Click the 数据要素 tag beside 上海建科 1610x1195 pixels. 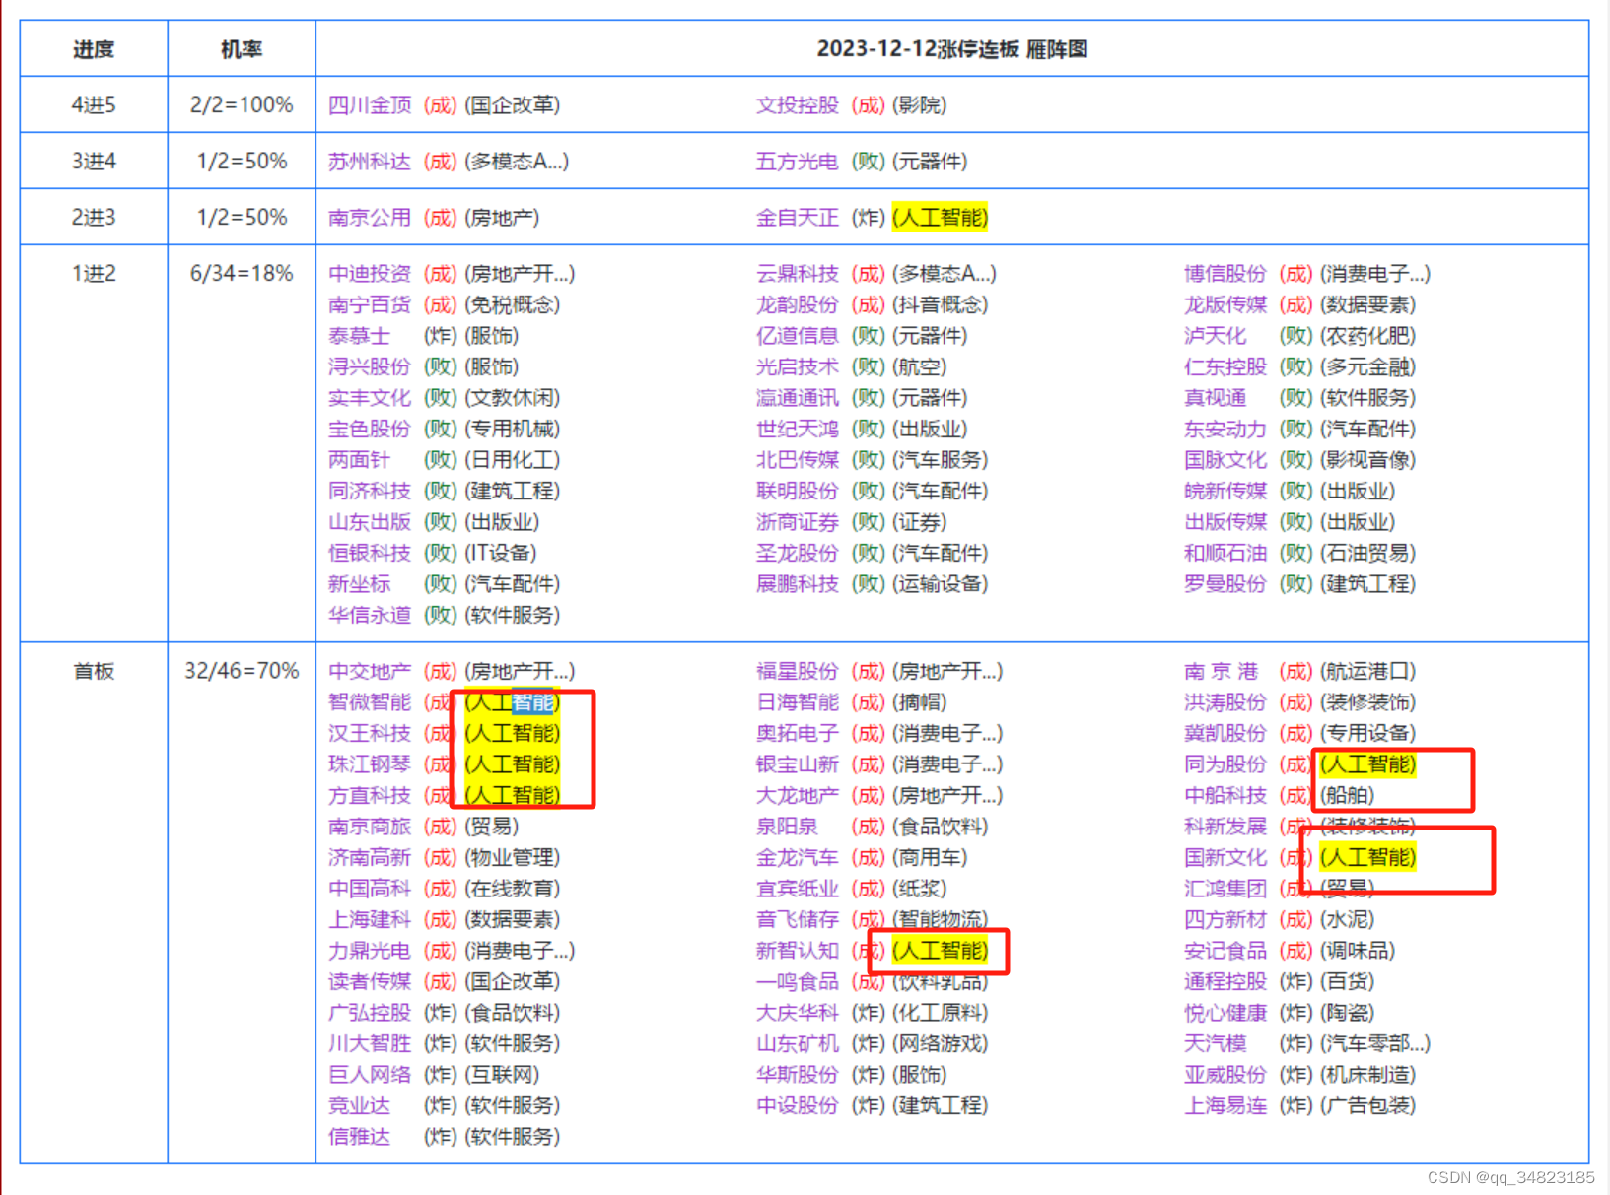click(x=513, y=920)
